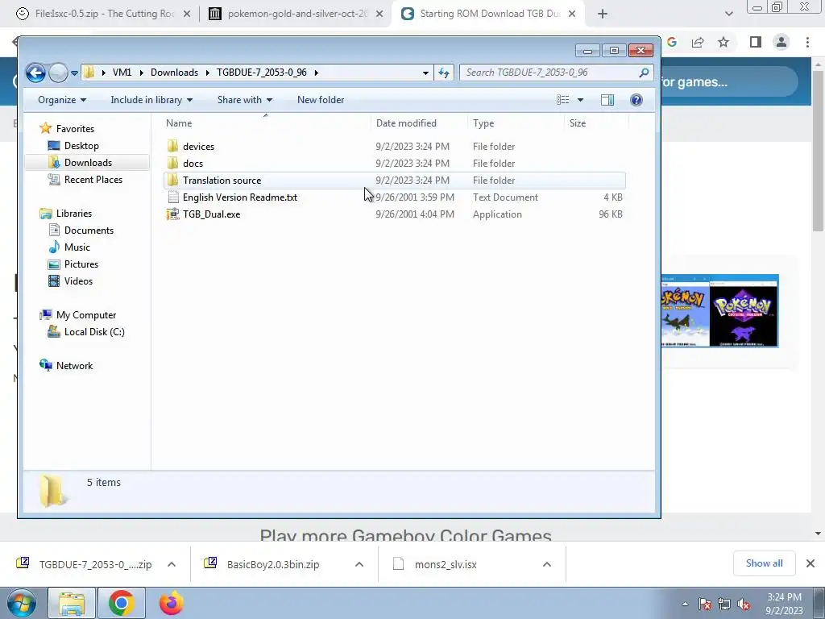Viewport: 825px width, 619px height.
Task: Open the address bar history dropdown arrow
Action: tap(425, 73)
